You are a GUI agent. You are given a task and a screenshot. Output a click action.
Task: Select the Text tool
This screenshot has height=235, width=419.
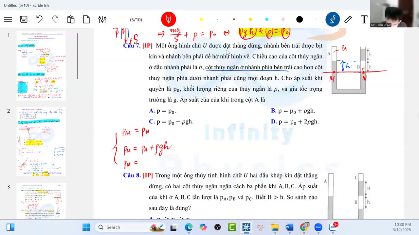coord(364,20)
